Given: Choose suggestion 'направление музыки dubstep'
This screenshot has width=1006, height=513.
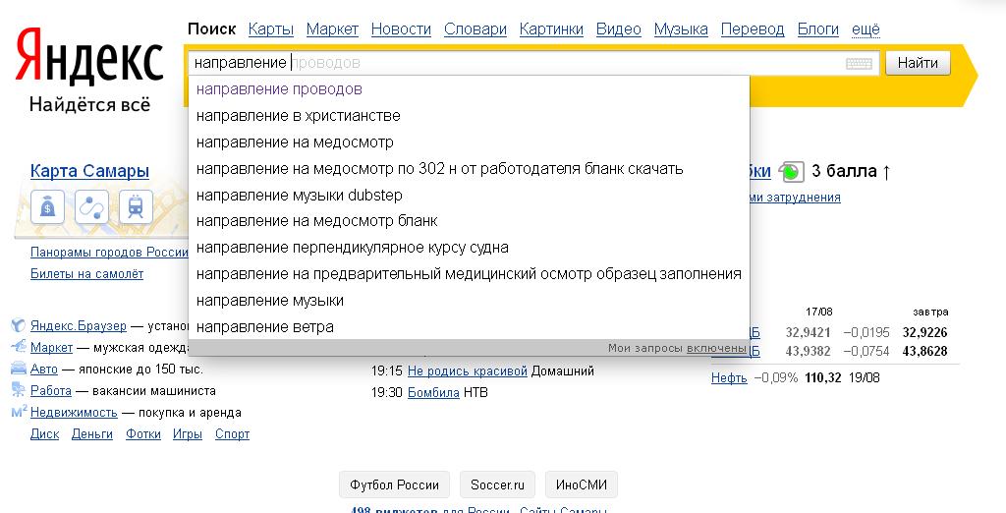Looking at the screenshot, I should click(x=299, y=195).
